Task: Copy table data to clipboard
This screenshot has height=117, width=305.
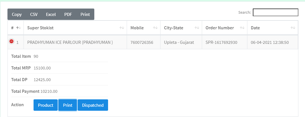Action: tap(17, 14)
